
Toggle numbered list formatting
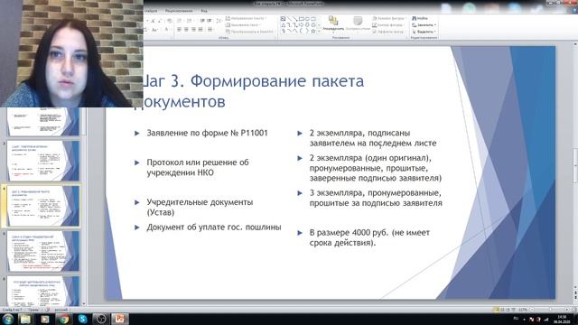point(190,21)
